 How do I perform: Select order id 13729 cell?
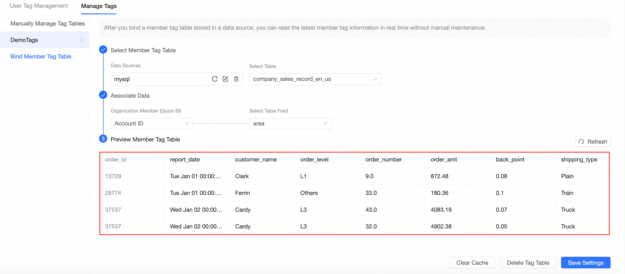(x=113, y=176)
